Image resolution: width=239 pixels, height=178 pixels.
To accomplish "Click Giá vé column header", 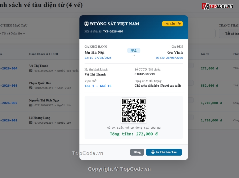I will pyautogui.click(x=205, y=54).
